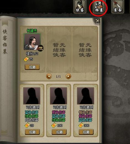
Task: Click gold ticket icon beside 20
Action: (x=27, y=125)
